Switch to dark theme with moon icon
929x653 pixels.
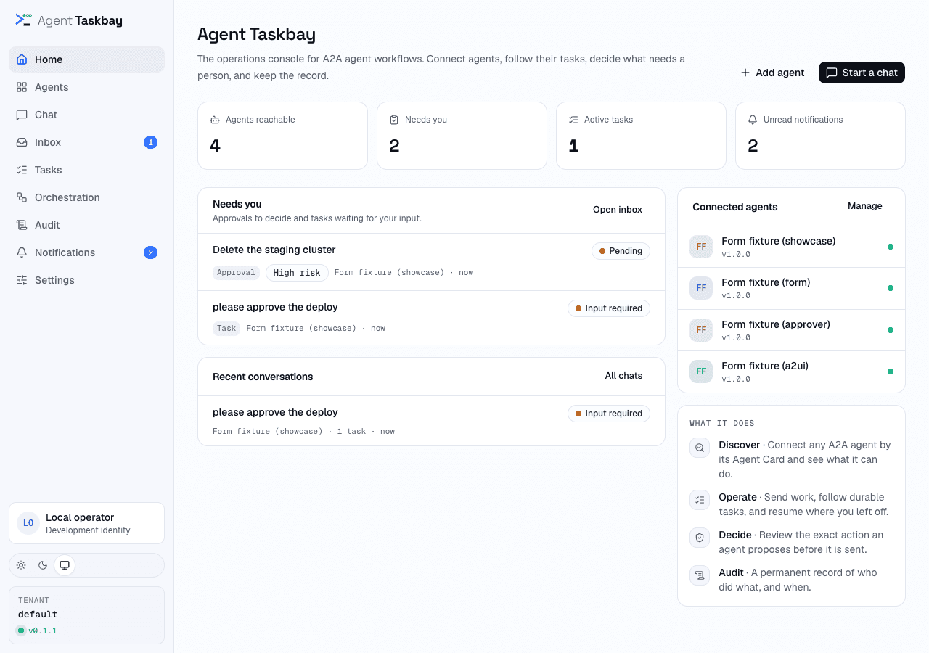[43, 565]
